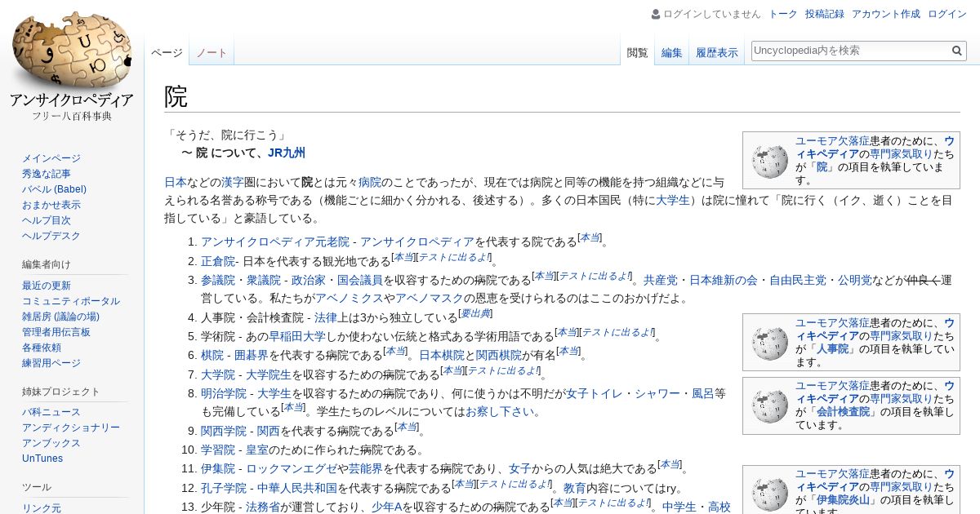Open バ科ニュース sister project link
Screen dimensions: 980x514
click(x=51, y=412)
